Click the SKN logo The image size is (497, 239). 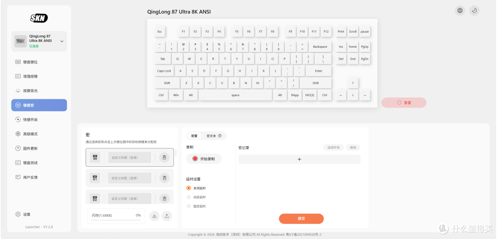[x=39, y=18]
